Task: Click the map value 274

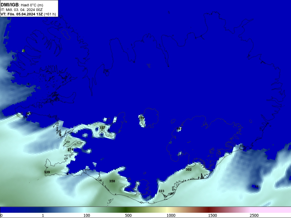Action: 70,149
